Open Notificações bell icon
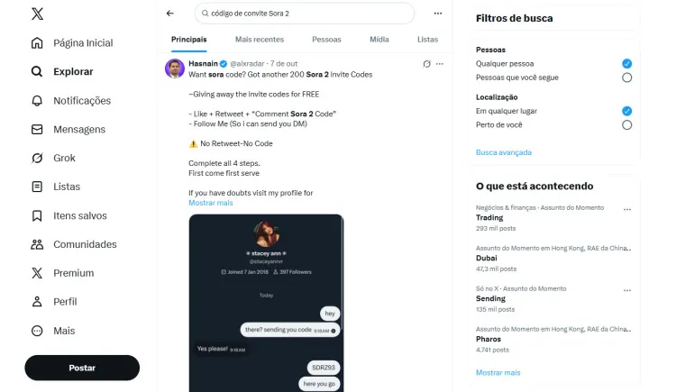Image resolution: width=676 pixels, height=392 pixels. click(37, 100)
